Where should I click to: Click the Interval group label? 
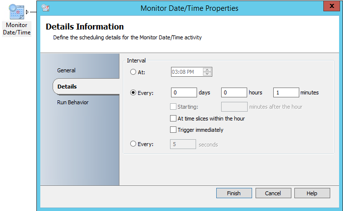(x=136, y=60)
